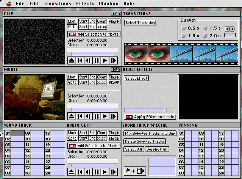This screenshot has height=179, width=242.
Task: Play audio in Audio Clip transport
Action: [105, 172]
